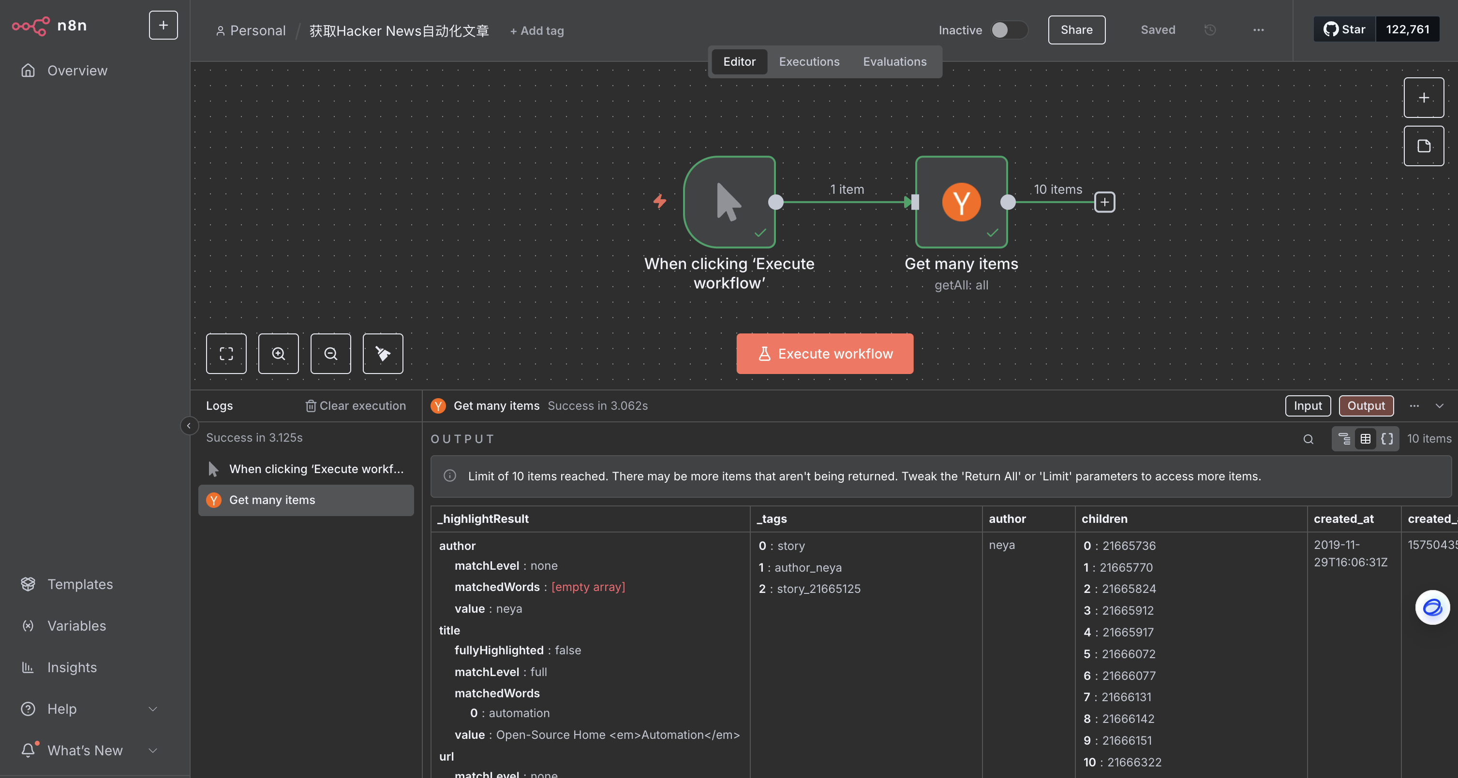Click the GitHub star count 122,761
This screenshot has width=1458, height=778.
[x=1408, y=29]
